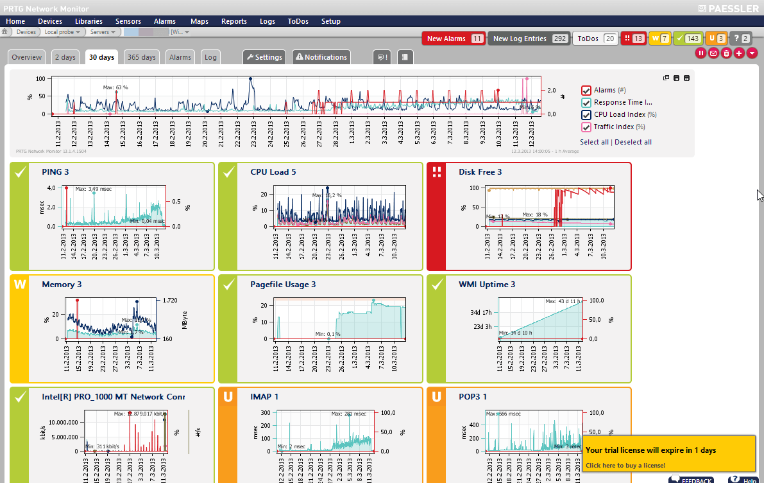Open the comment bubble tab icon

[382, 57]
